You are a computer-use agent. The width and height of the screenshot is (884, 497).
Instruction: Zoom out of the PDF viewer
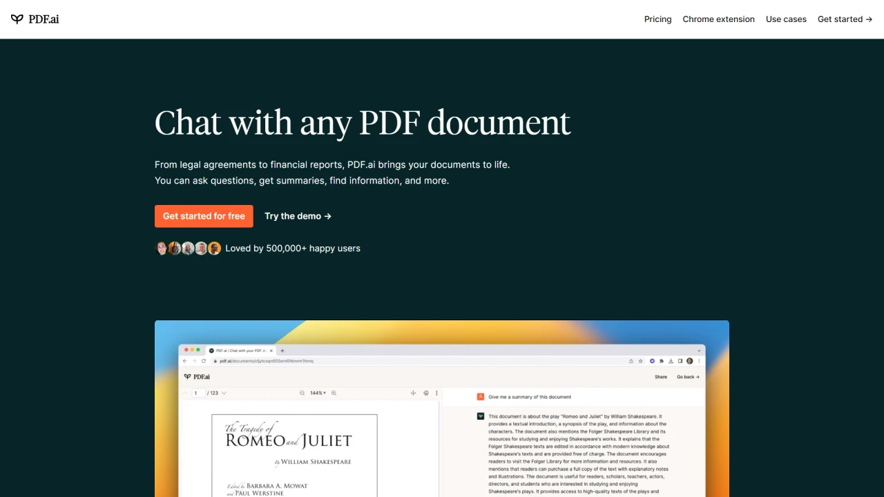pyautogui.click(x=302, y=393)
